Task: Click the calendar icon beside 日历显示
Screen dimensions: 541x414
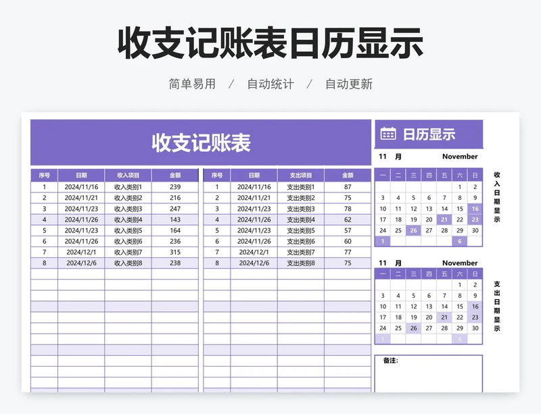Action: (x=388, y=134)
